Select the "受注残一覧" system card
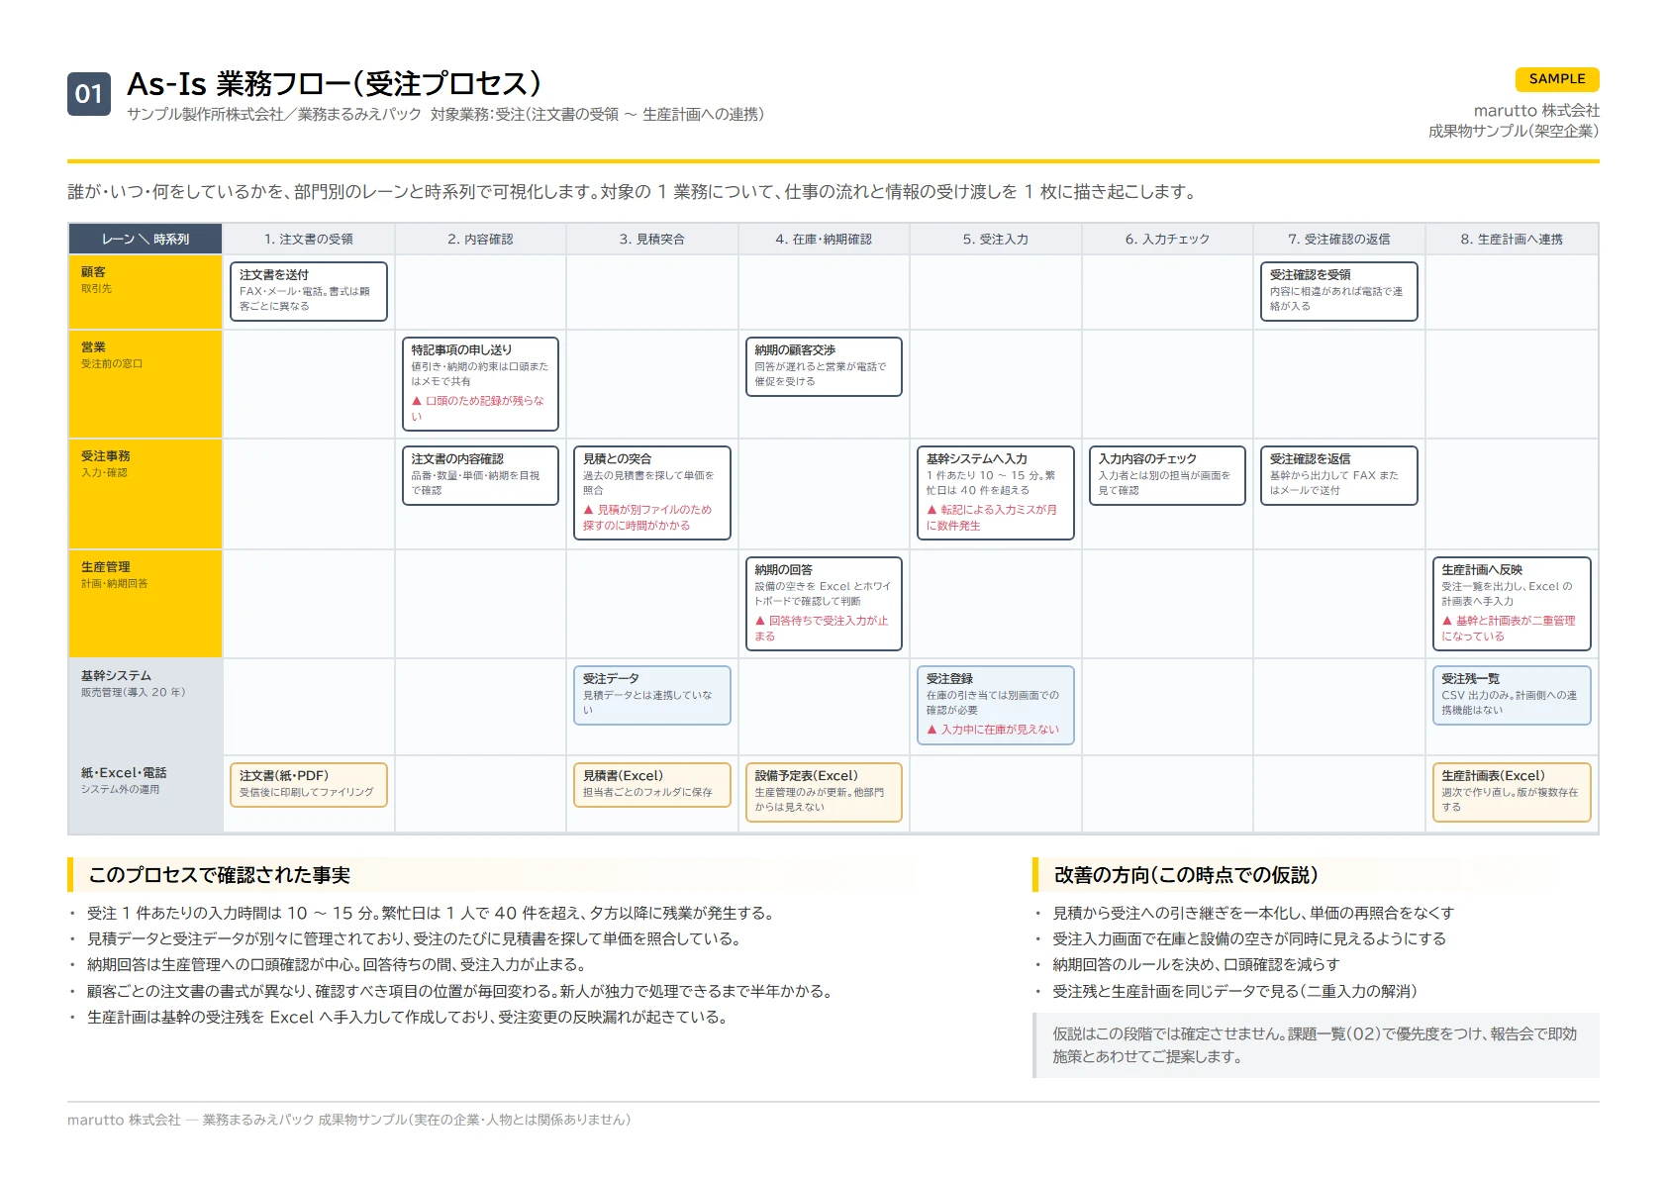 (1512, 695)
